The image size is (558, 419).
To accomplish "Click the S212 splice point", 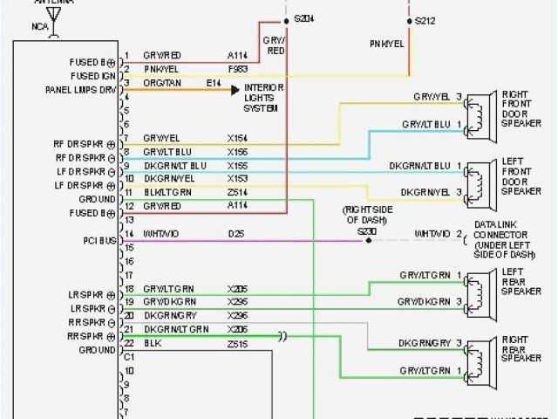I will click(x=408, y=18).
